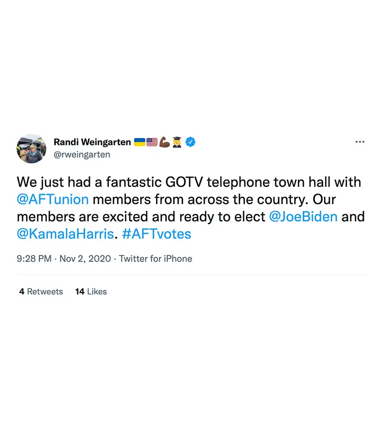Click the United States flag emoji
Screen dimensions: 383x431
pos(152,142)
